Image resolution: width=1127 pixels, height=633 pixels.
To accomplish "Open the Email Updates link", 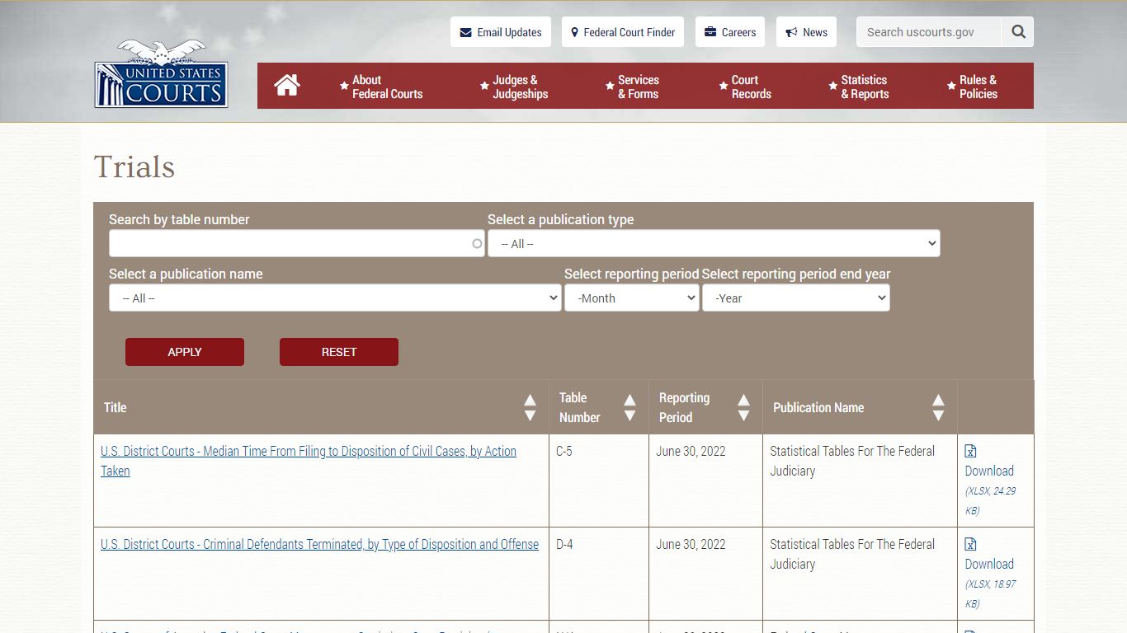I will coord(501,32).
